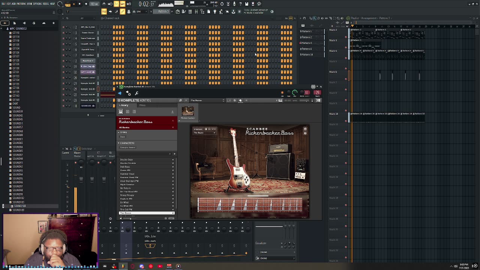This screenshot has height=270, width=480.
Task: Select the Bass type tag
Action: [123, 137]
